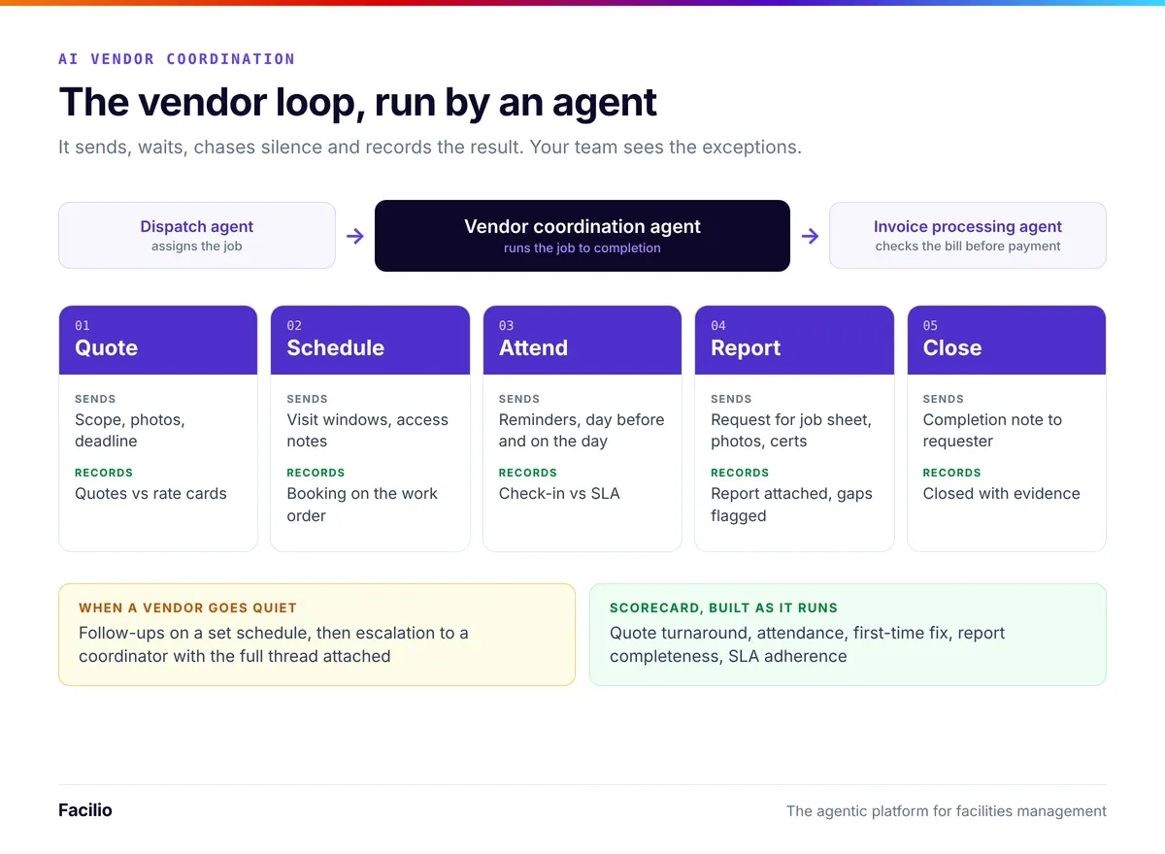1165x854 pixels.
Task: Click 'assigns the job' caption
Action: pyautogui.click(x=197, y=246)
